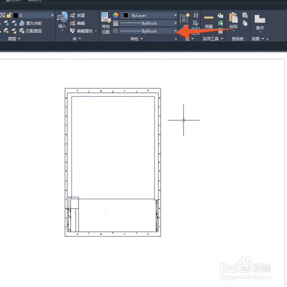
Task: Open the Paste (粘贴) dropdown arrow
Action: click(233, 31)
